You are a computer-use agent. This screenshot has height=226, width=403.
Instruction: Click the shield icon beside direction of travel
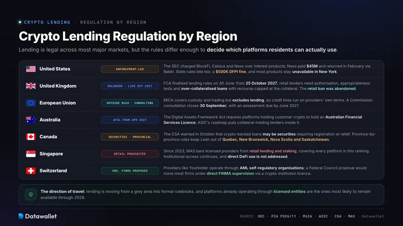point(31,195)
